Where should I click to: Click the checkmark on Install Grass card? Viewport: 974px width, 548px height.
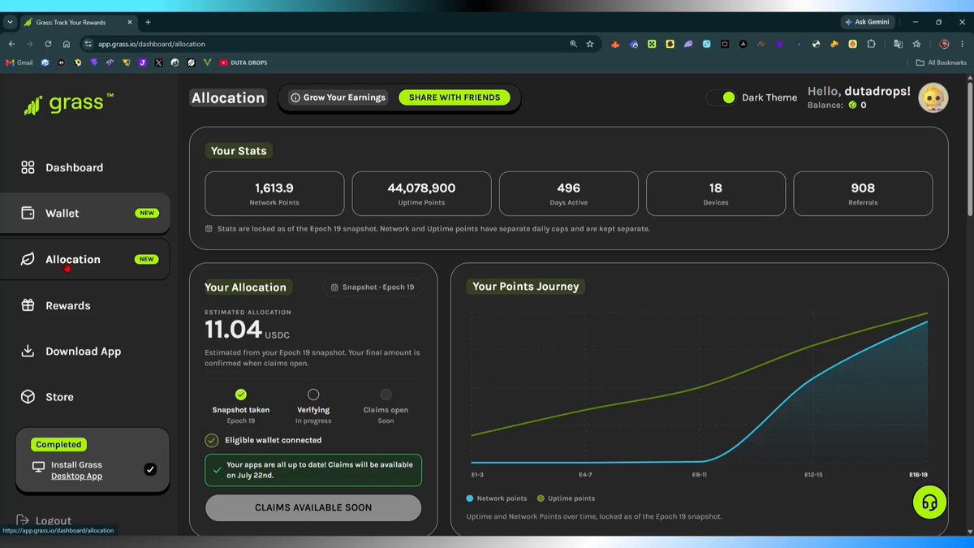tap(150, 469)
